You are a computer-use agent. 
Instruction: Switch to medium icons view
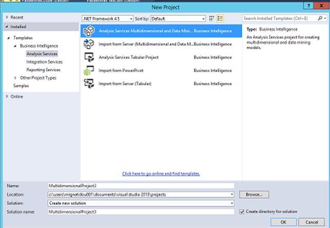coord(211,18)
